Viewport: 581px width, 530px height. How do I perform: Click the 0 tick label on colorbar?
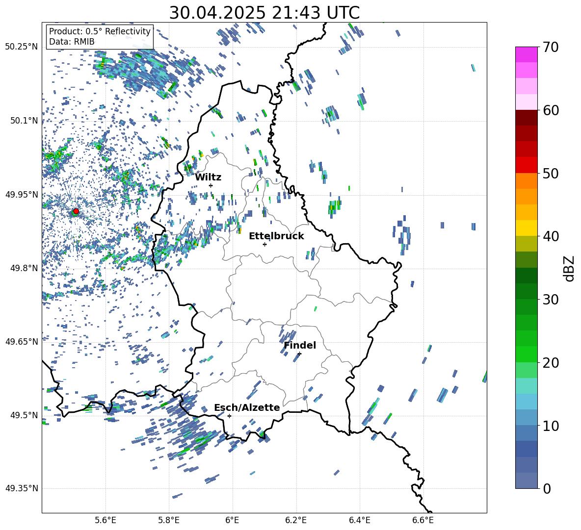coord(547,488)
